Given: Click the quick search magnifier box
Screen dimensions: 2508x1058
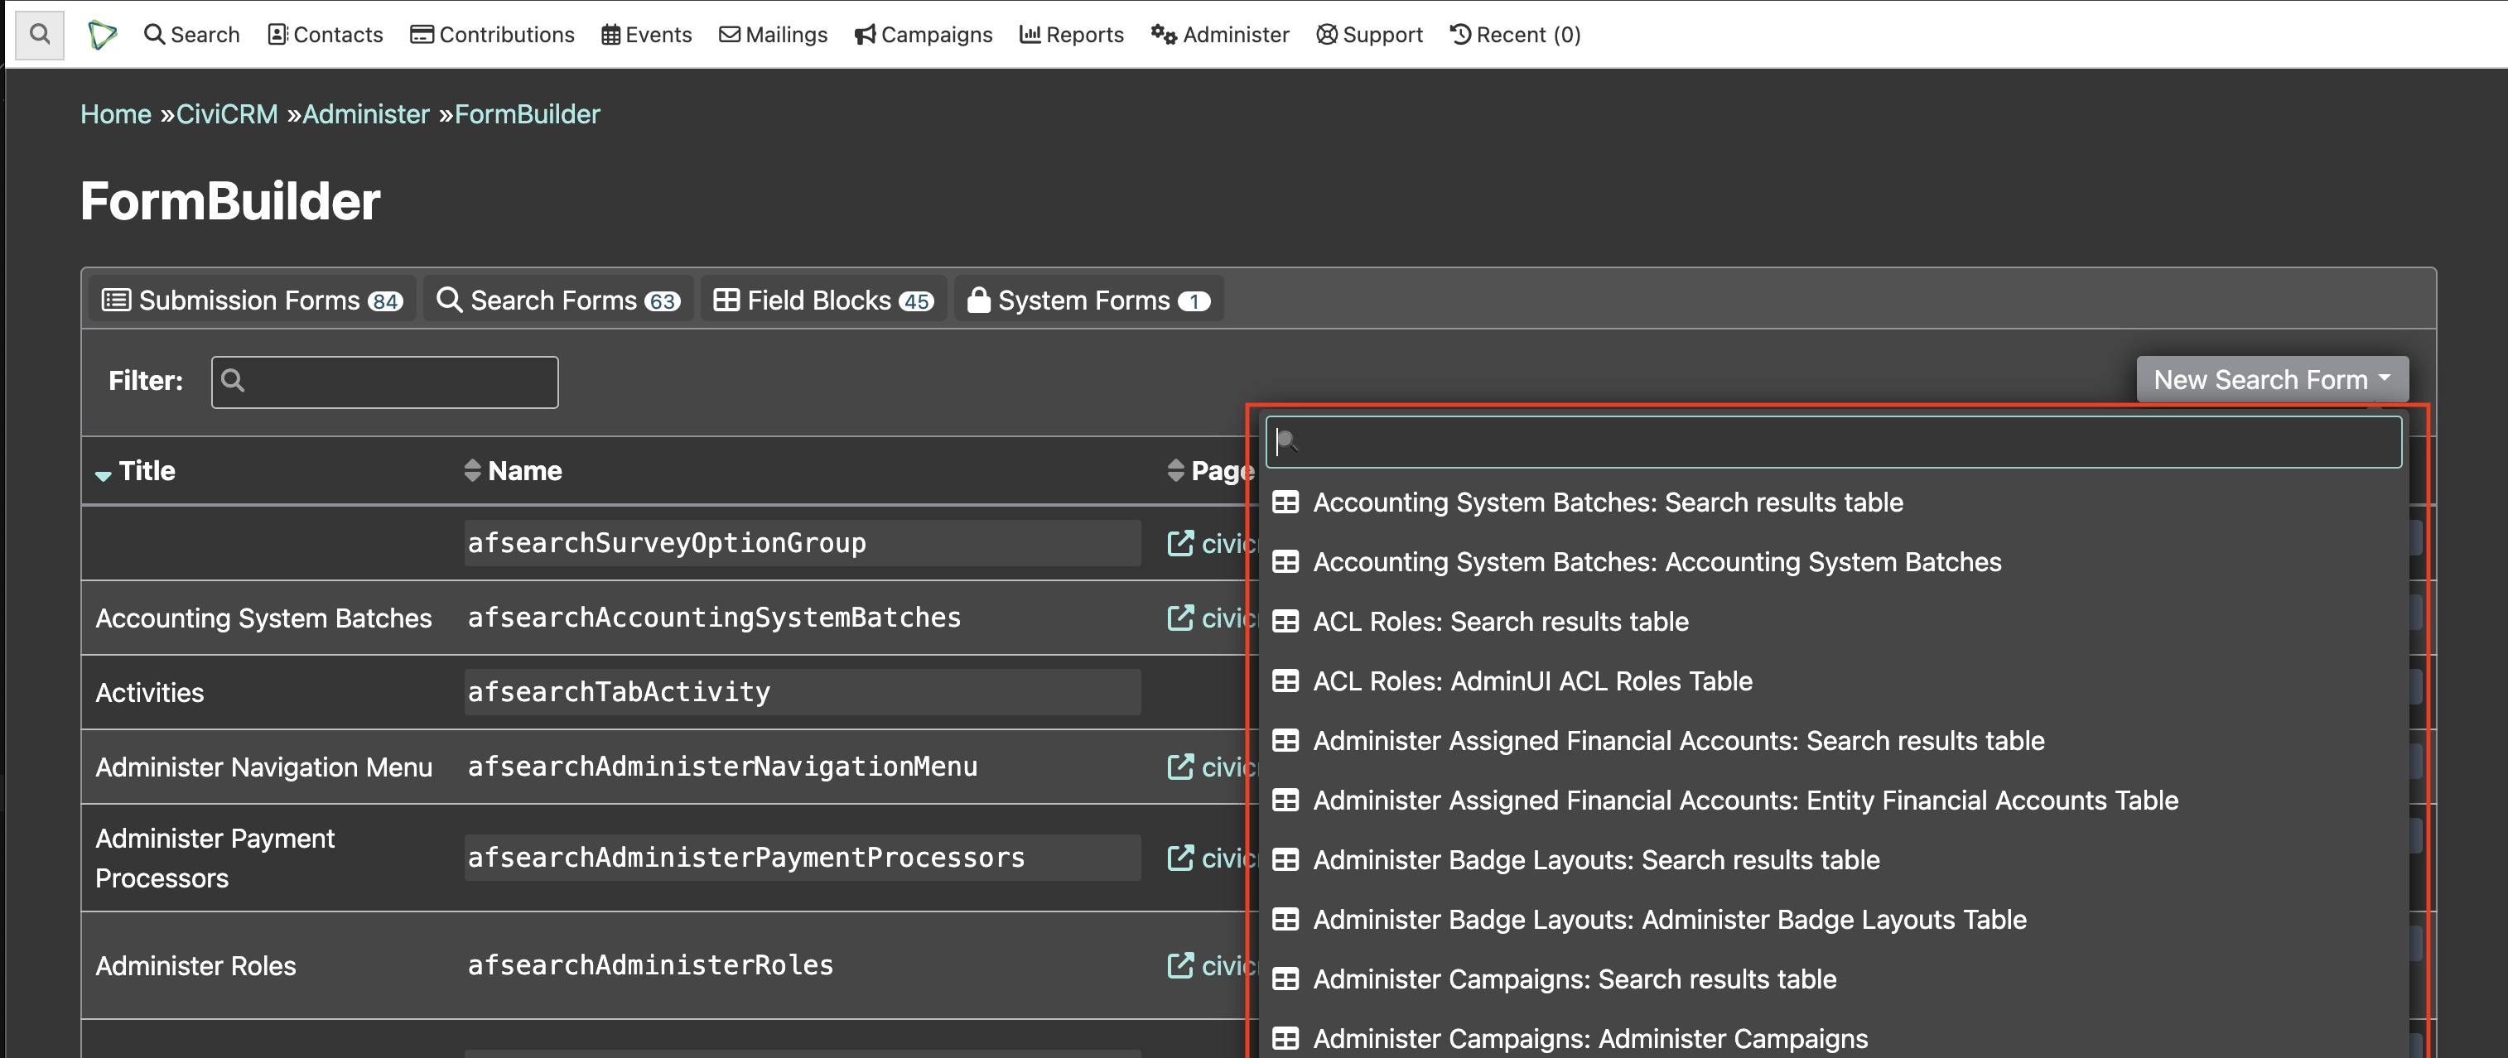Looking at the screenshot, I should [40, 35].
